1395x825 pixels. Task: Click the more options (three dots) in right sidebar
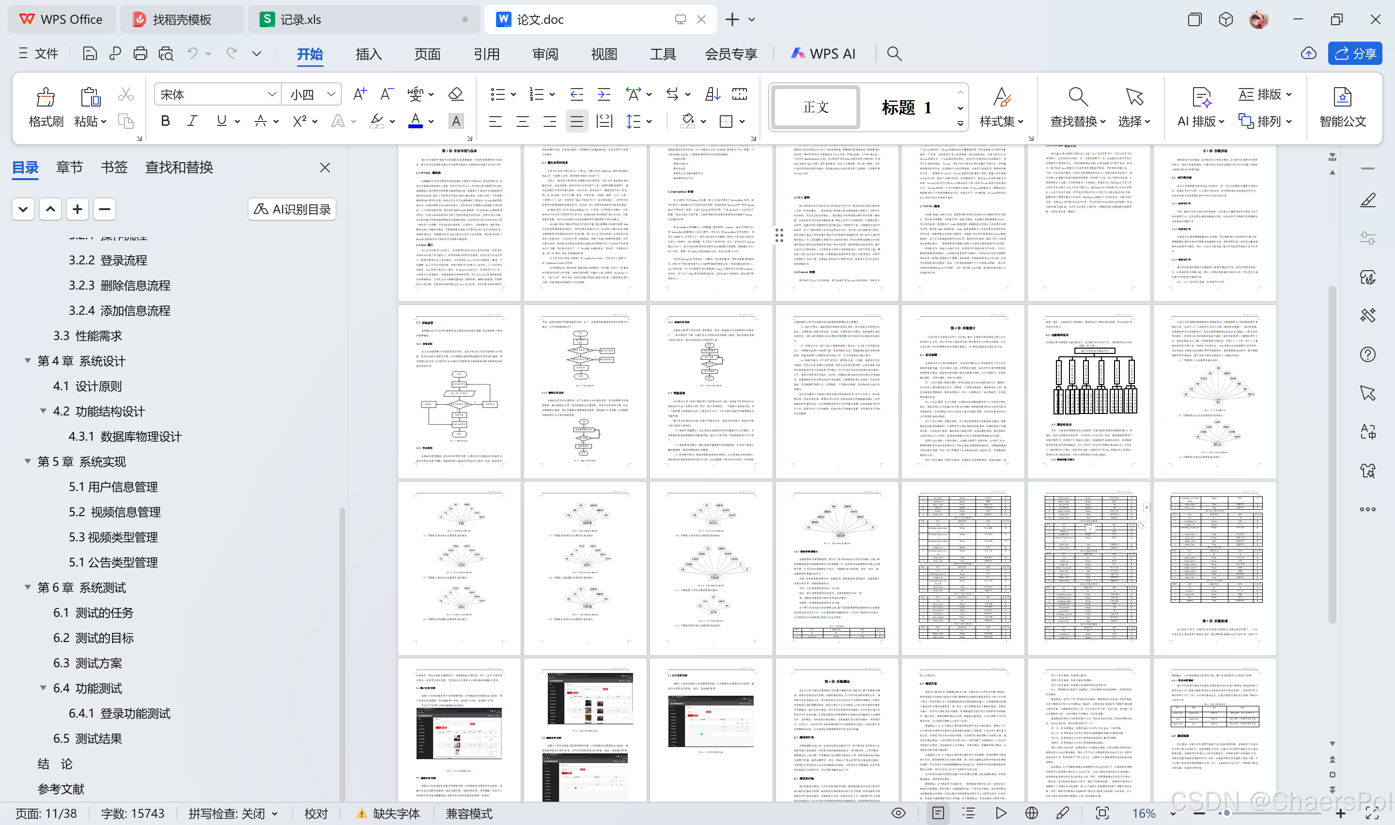pos(1368,509)
